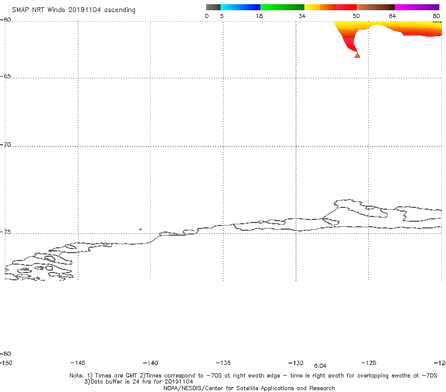
Task: Click the blue segment of the wind scale
Action: click(240, 7)
